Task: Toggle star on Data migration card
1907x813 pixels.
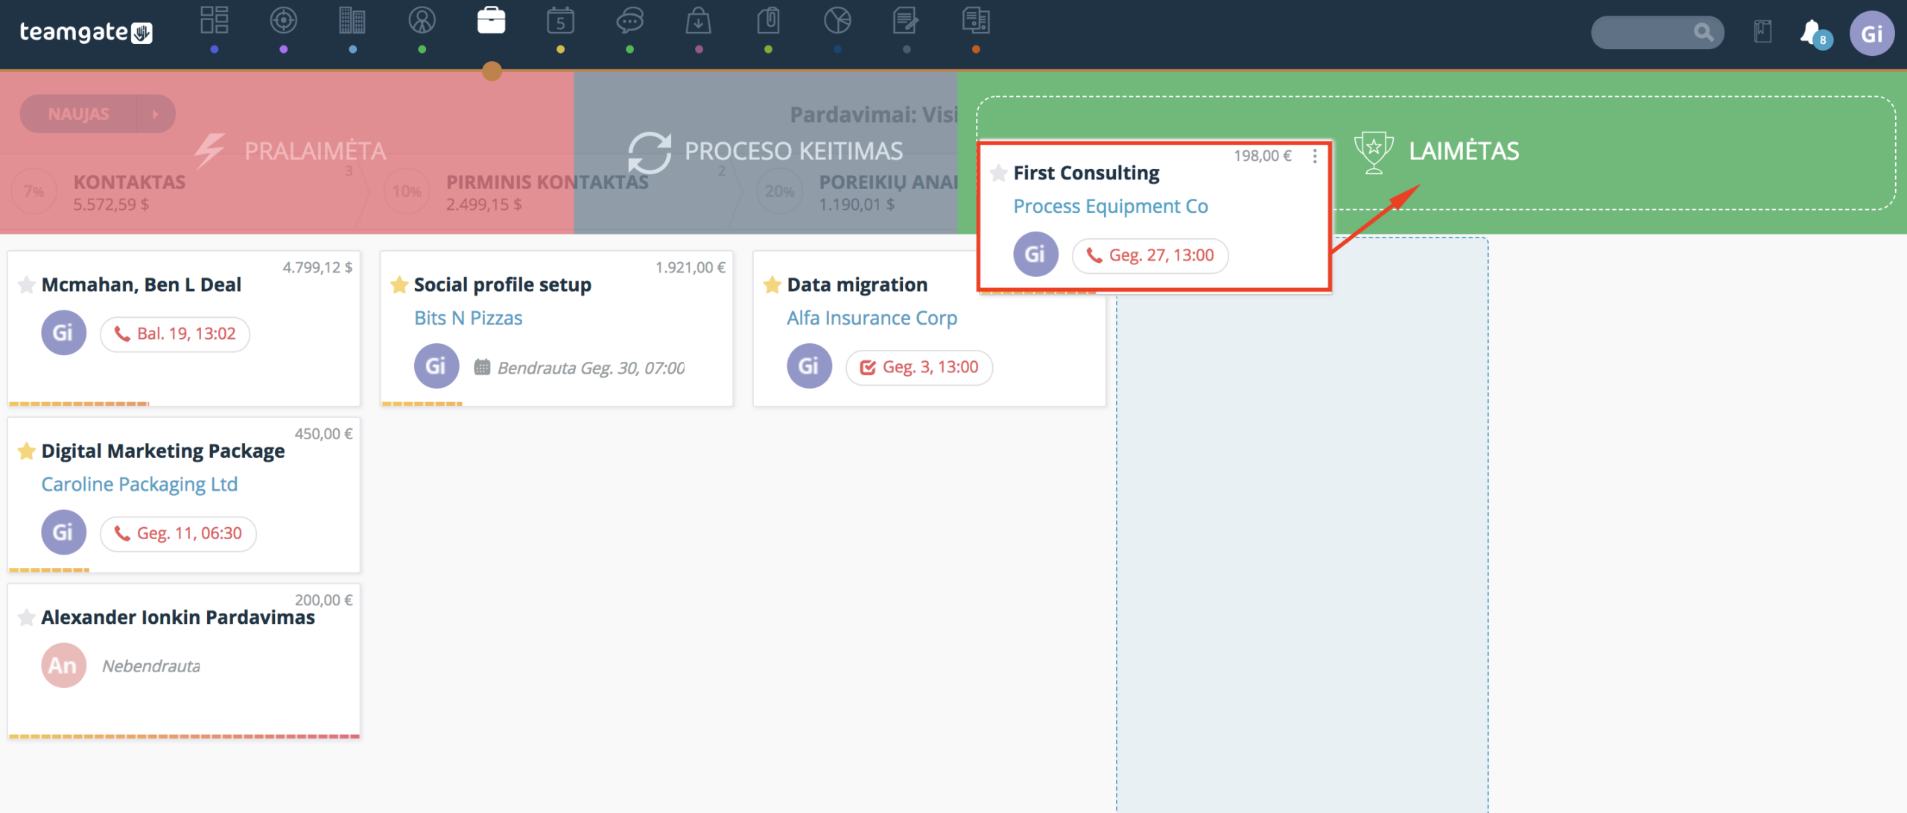Action: click(x=772, y=285)
